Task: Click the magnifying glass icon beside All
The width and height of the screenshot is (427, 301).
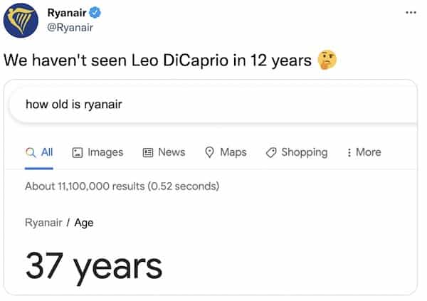Action: click(x=31, y=152)
